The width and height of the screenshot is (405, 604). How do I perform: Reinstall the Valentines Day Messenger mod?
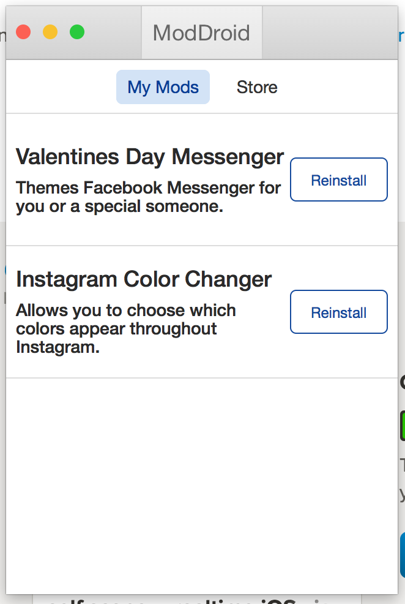(x=338, y=180)
